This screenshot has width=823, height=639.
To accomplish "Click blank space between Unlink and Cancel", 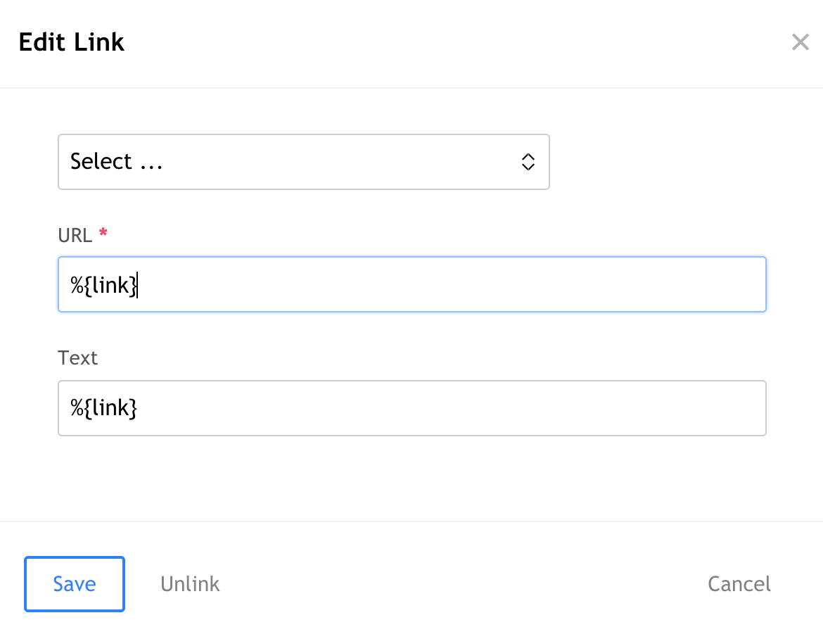I will pos(457,584).
